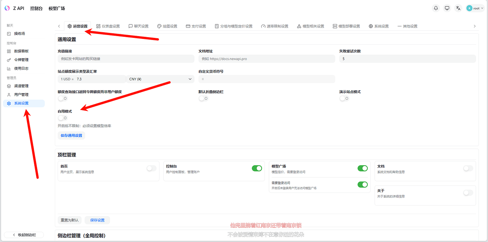Click the gauge icon on 速率限制设置 tab
488x242 pixels.
point(263,26)
